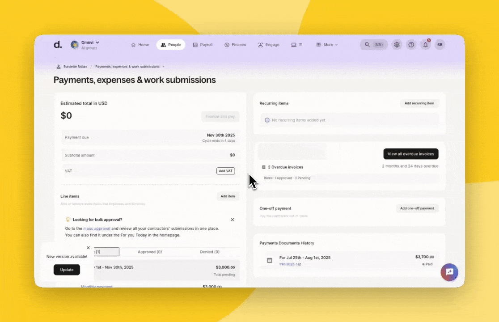Viewport: 499px width, 322px height.
Task: Open the Finance navigation item
Action: click(x=235, y=45)
